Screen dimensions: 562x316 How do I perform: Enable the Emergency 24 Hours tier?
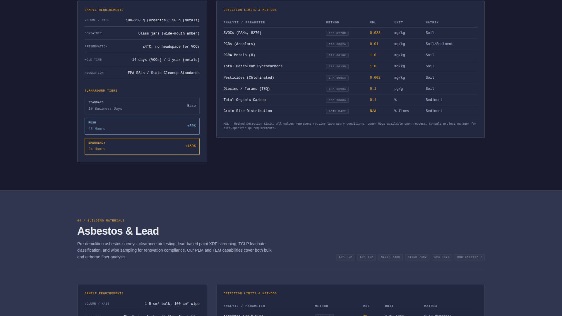point(142,146)
